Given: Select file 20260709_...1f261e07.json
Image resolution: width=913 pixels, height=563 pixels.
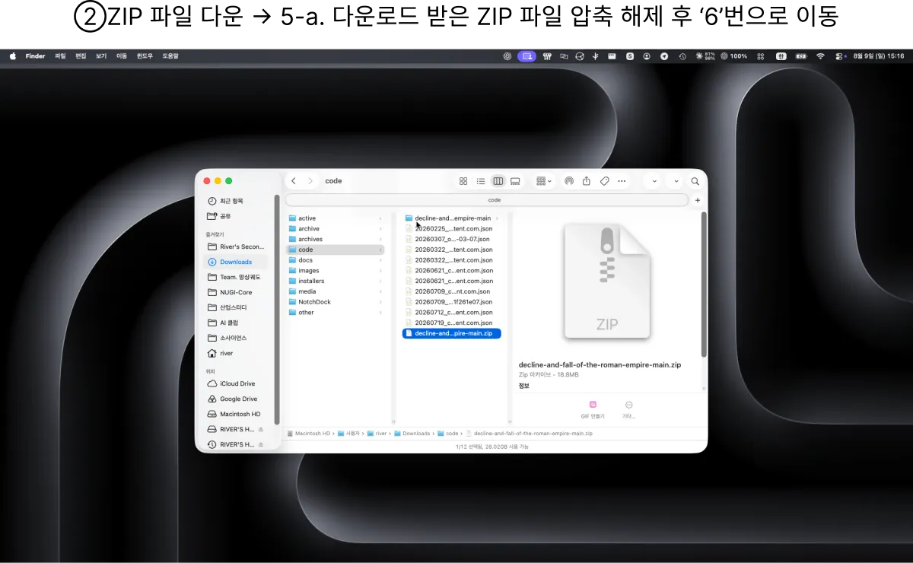Looking at the screenshot, I should click(452, 302).
